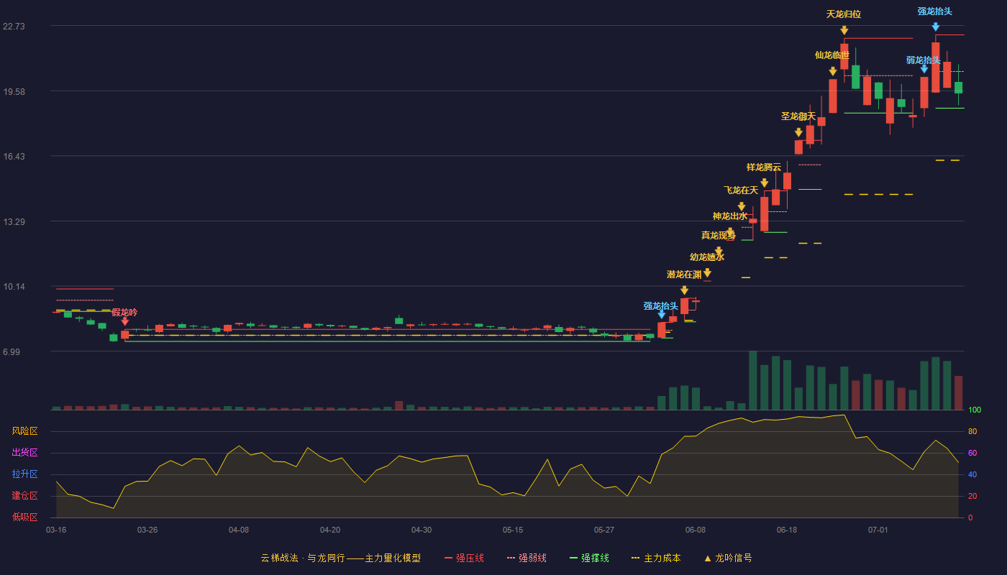Click the 风险区 zone label
The image size is (1007, 575).
pos(24,431)
